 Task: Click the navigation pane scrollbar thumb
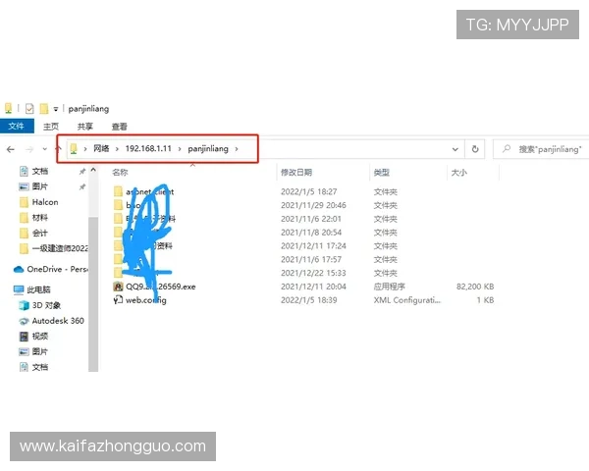(x=93, y=293)
